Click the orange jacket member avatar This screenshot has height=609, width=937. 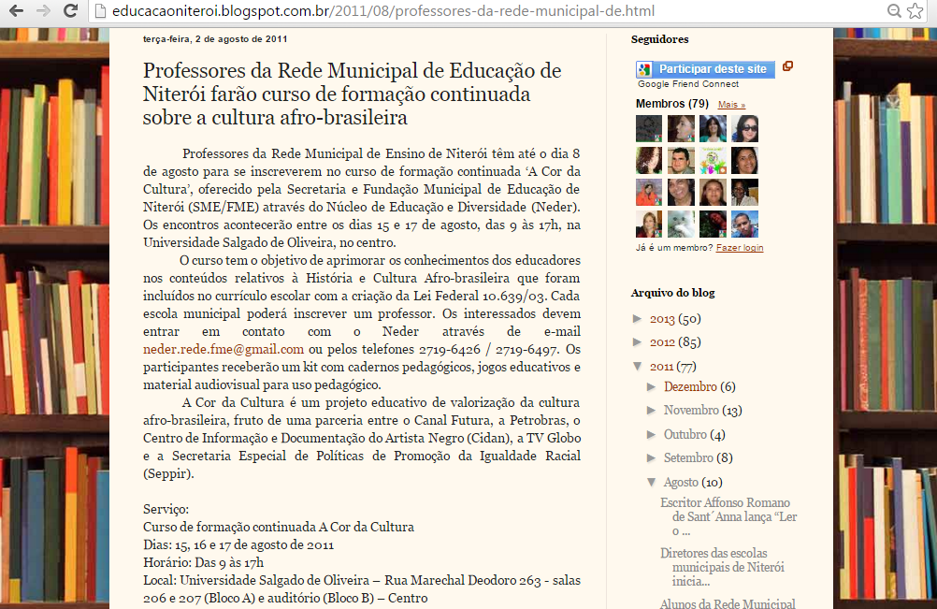(649, 192)
